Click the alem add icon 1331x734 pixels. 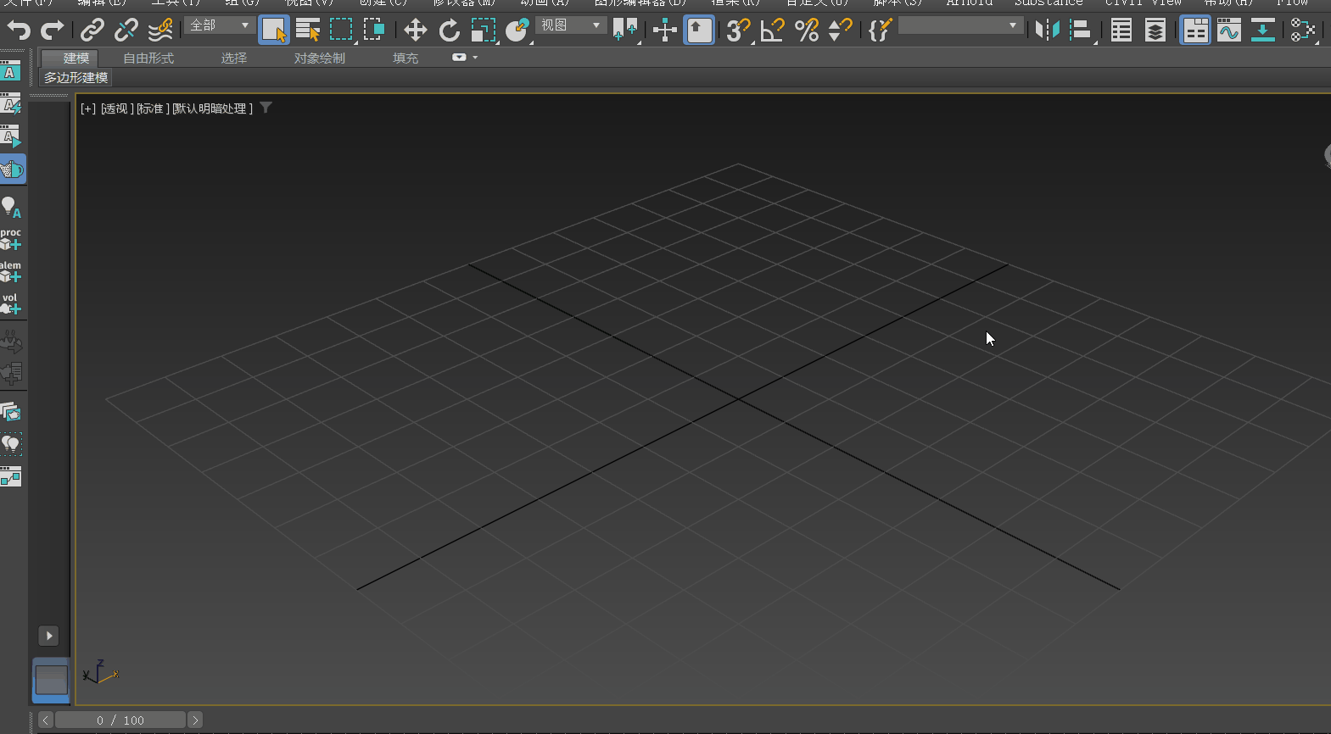[11, 271]
